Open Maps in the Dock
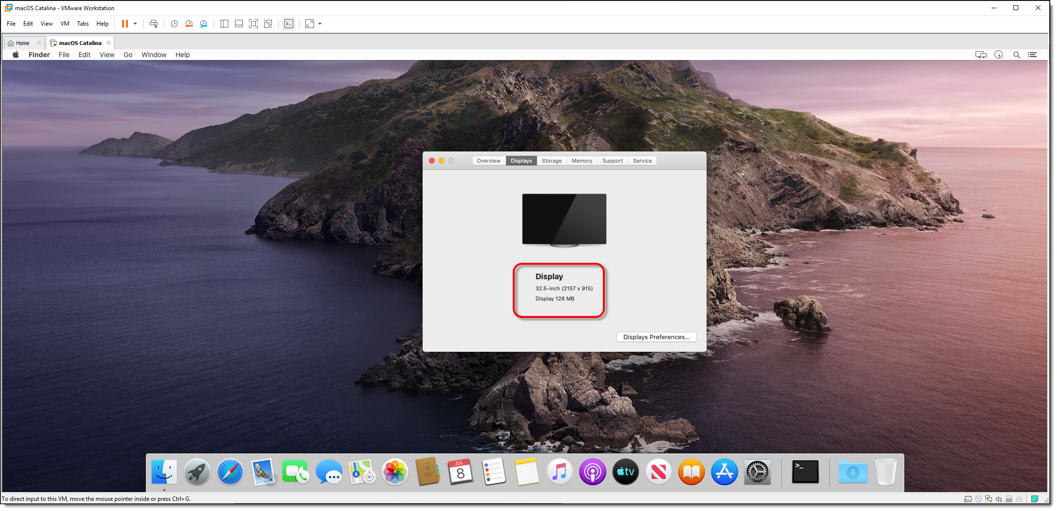Image resolution: width=1057 pixels, height=511 pixels. 362,472
